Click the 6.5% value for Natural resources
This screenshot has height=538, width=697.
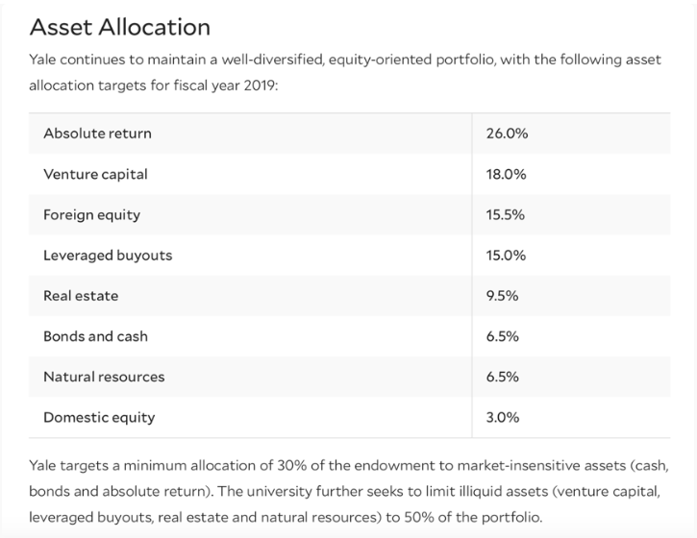pyautogui.click(x=503, y=377)
